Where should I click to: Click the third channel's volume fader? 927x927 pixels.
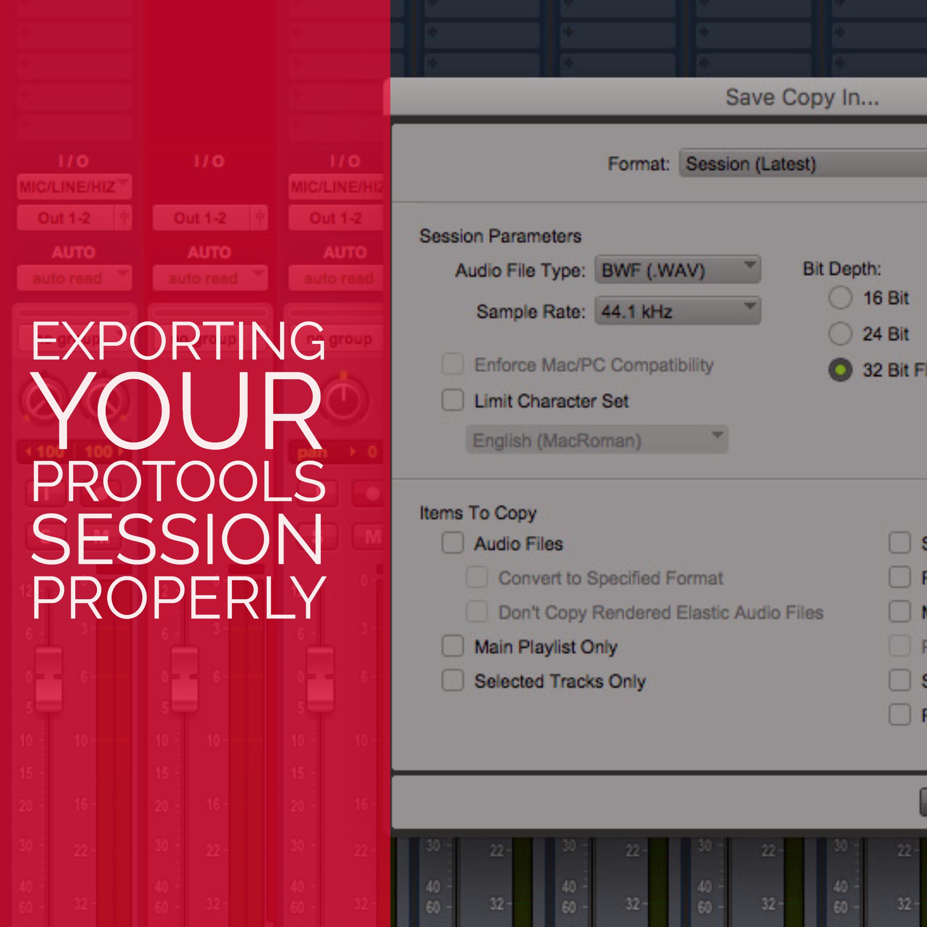pyautogui.click(x=320, y=679)
